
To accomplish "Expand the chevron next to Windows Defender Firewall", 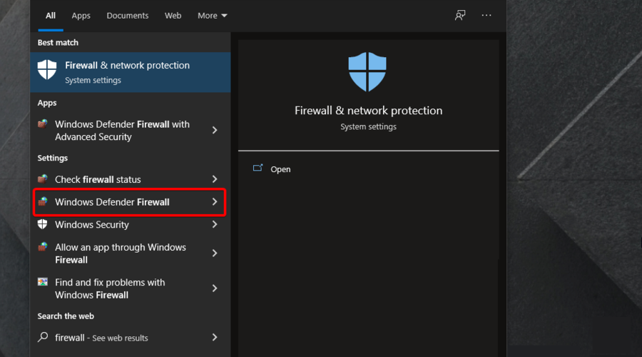I will tap(215, 201).
